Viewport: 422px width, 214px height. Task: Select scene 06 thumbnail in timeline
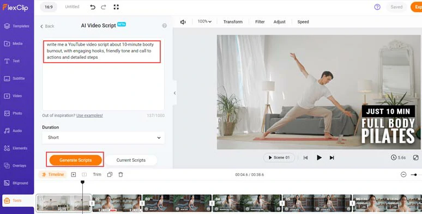387,203
